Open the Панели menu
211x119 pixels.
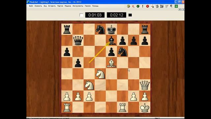[x=88, y=6]
